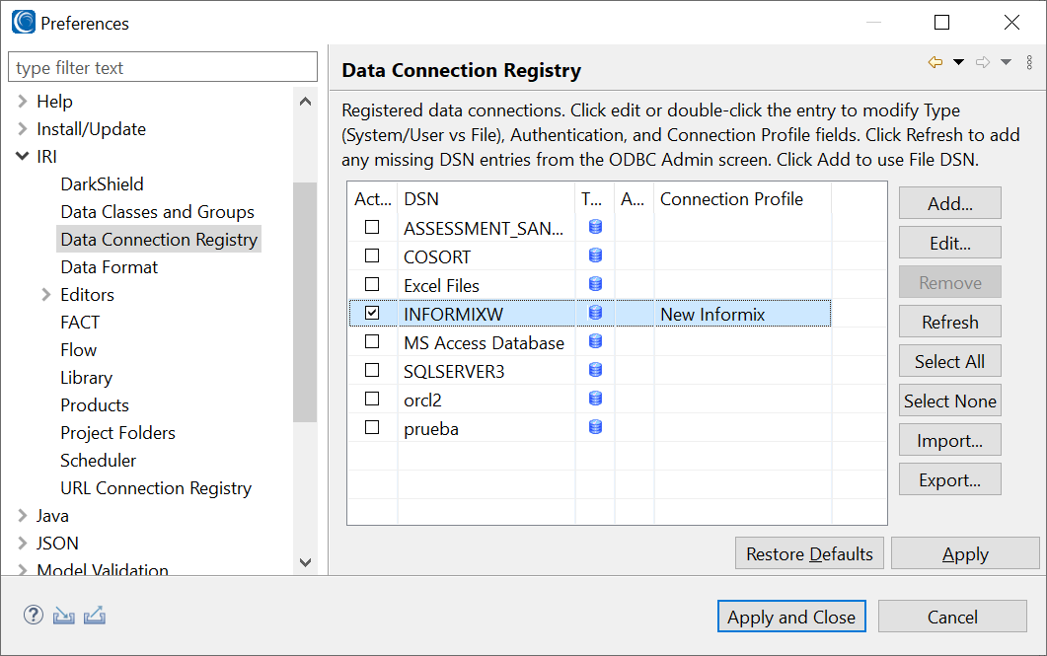Click Restore Defaults button
This screenshot has height=656, width=1047.
[x=809, y=553]
